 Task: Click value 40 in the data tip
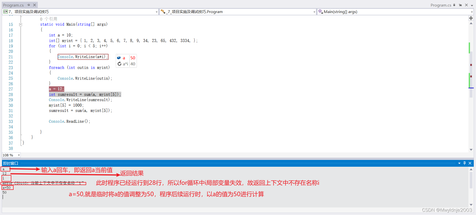[x=133, y=64]
